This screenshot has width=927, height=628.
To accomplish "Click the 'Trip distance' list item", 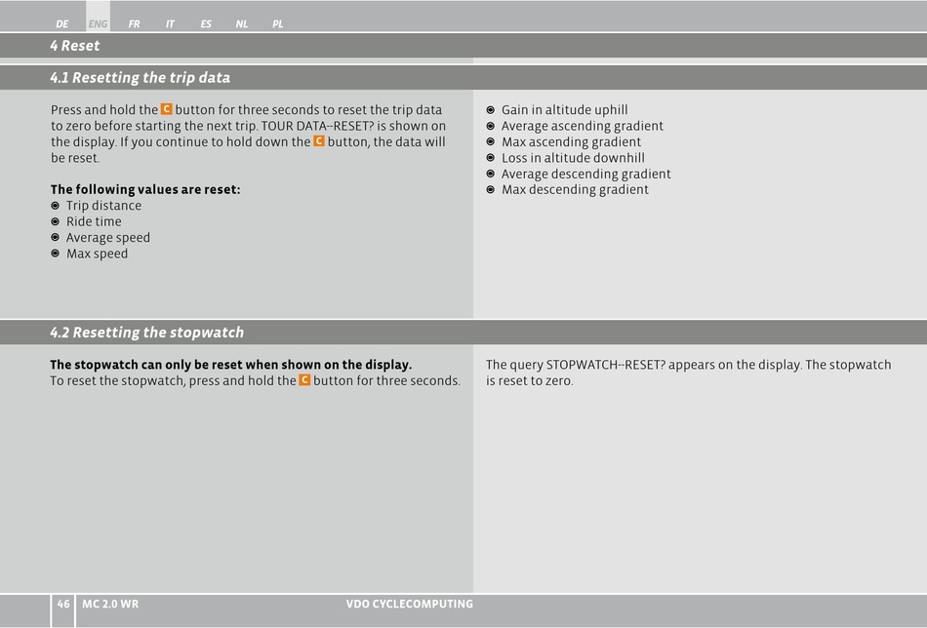I will (x=103, y=206).
